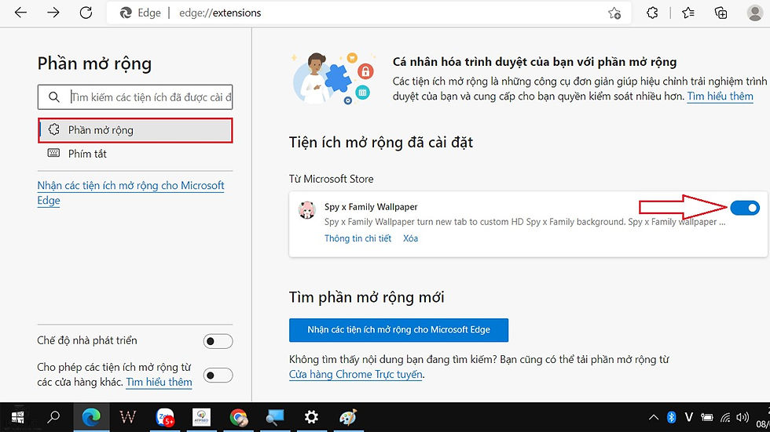Open Google Chrome from the taskbar
770x432 pixels.
(x=239, y=417)
